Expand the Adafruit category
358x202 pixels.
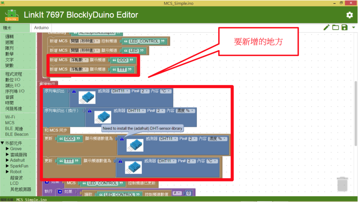pos(7,160)
